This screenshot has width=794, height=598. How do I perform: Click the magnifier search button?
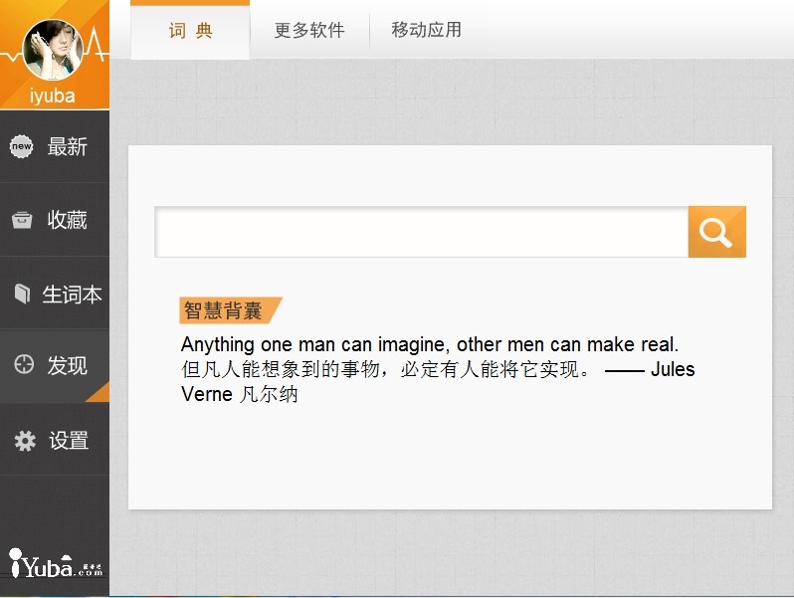tap(716, 232)
